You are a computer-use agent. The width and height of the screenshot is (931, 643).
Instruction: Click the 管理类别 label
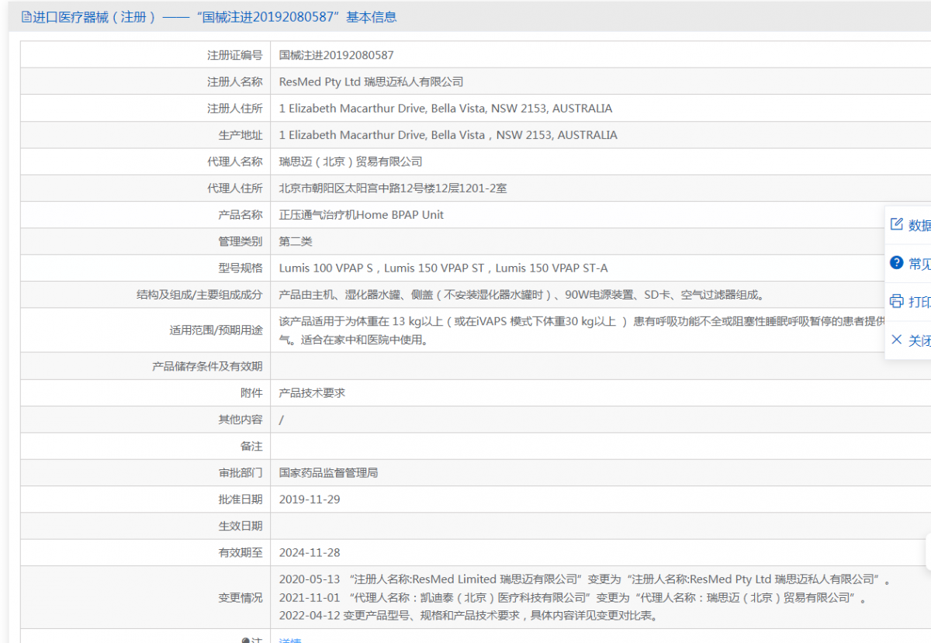click(241, 241)
